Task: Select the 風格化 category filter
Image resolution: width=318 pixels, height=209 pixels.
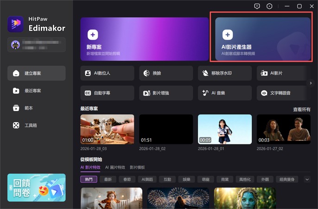Action: tap(245, 179)
